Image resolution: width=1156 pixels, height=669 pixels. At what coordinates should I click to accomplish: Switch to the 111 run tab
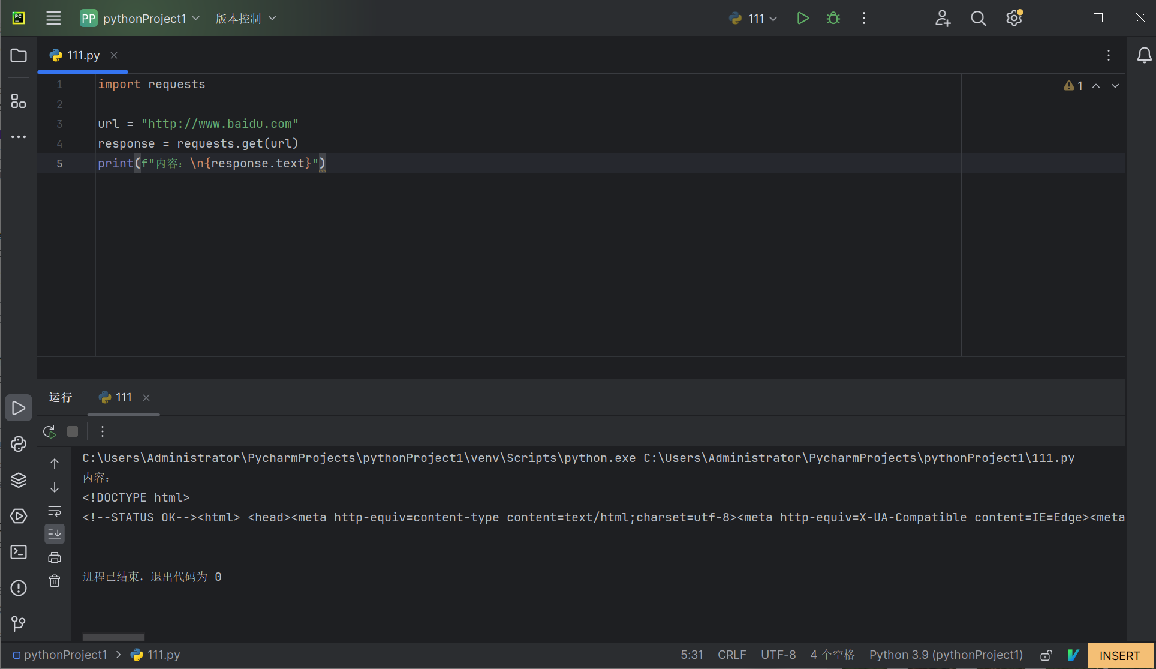pos(124,397)
